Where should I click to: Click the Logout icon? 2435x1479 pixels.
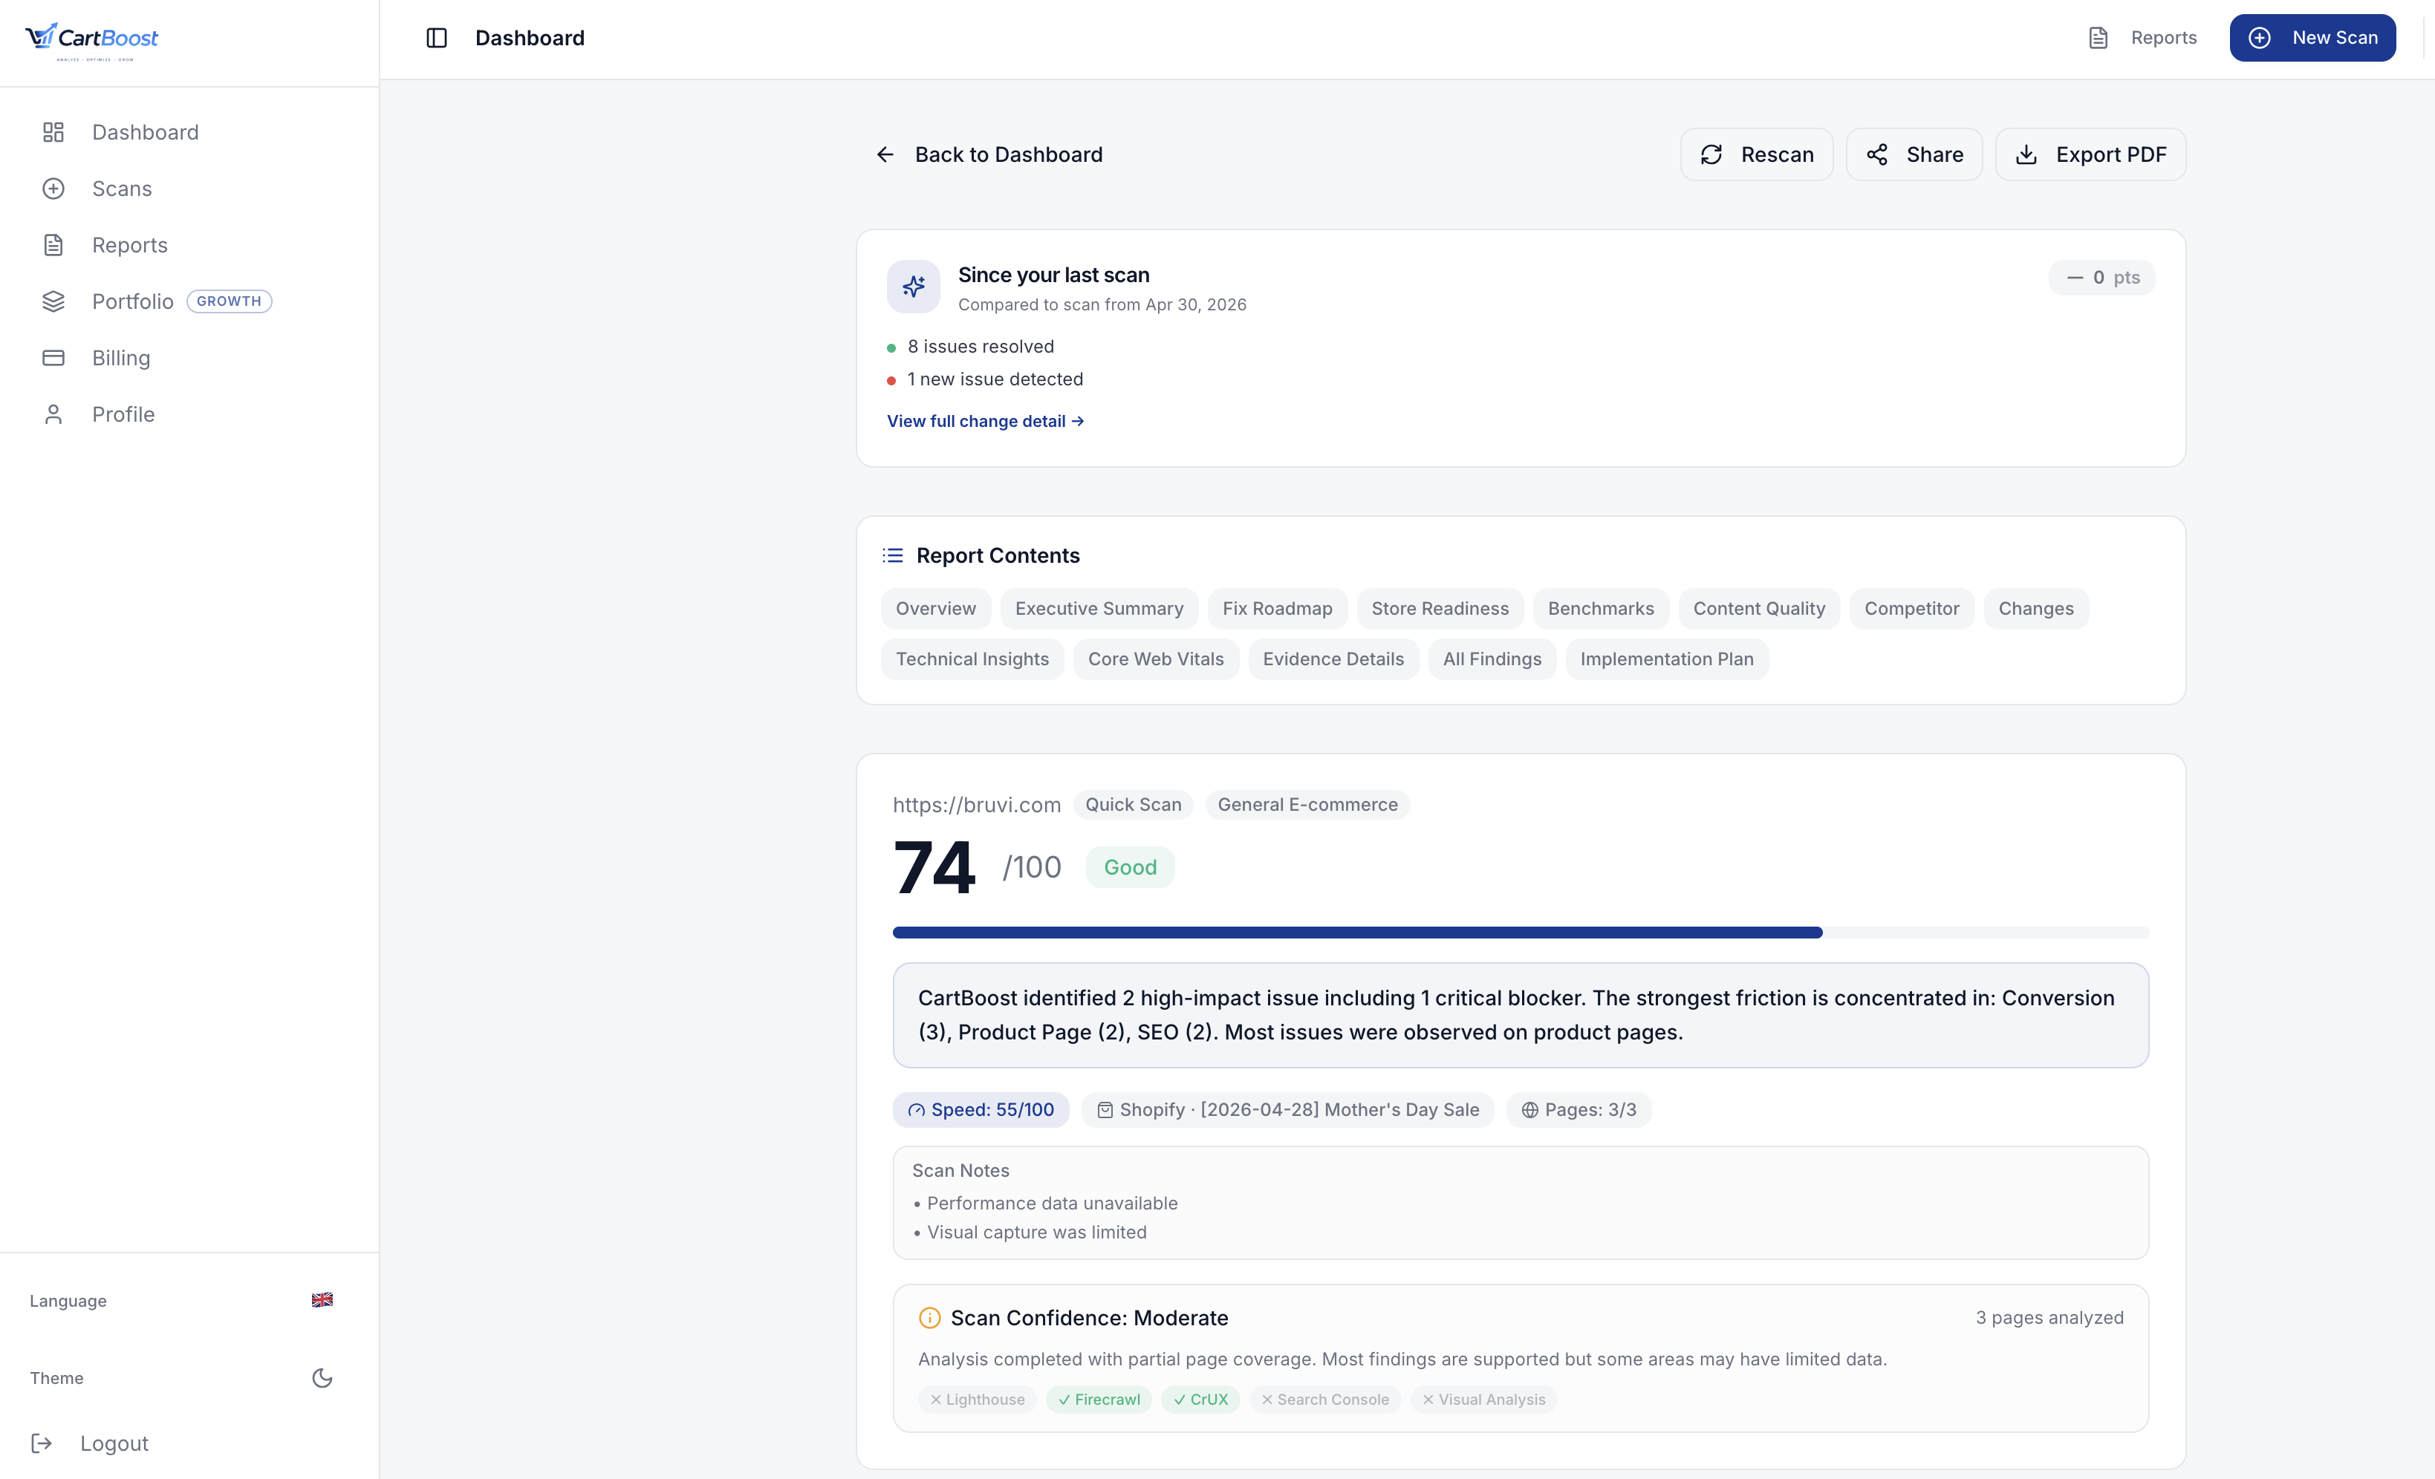42,1443
